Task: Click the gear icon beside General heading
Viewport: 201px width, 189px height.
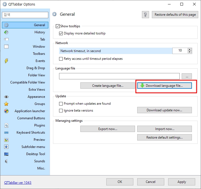Action: tap(54, 14)
